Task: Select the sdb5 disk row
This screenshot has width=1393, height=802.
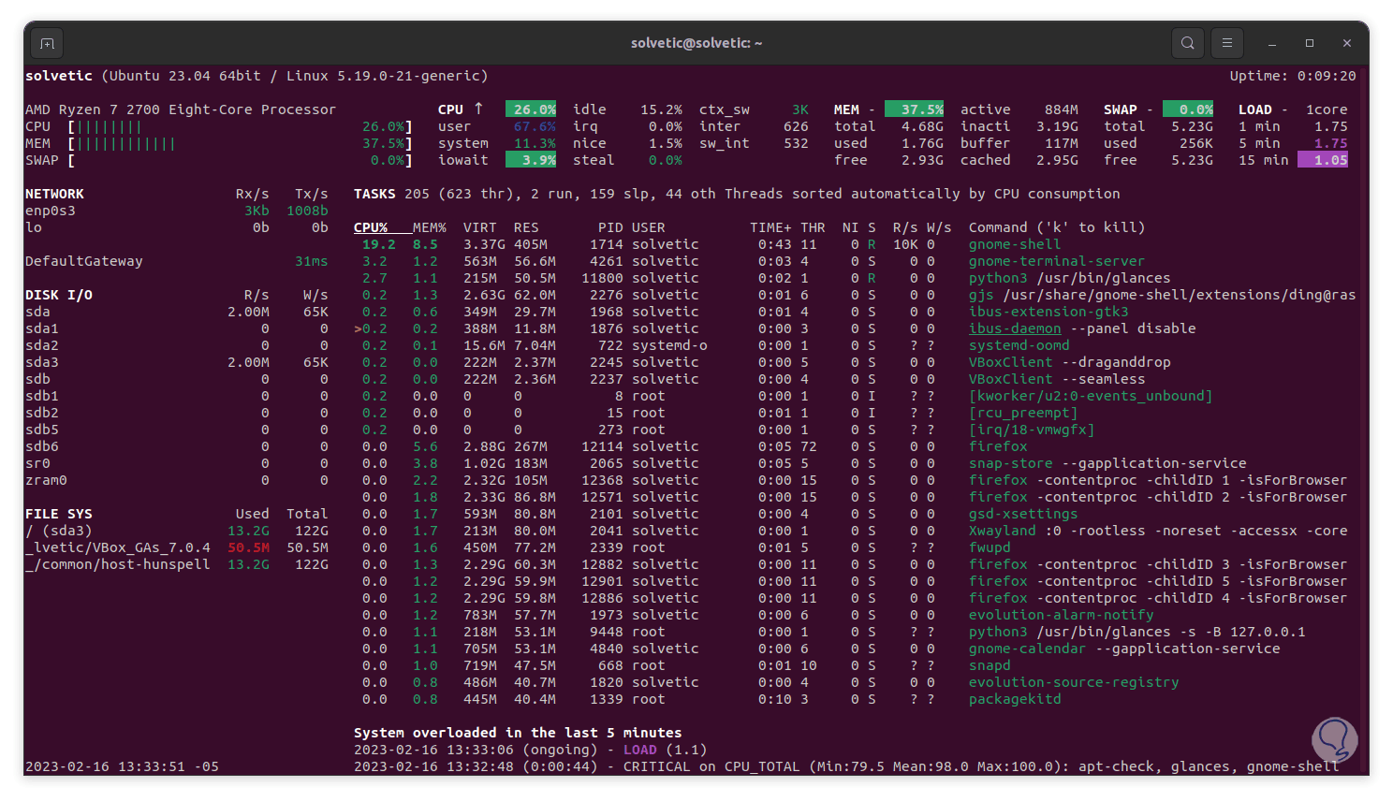Action: (177, 430)
